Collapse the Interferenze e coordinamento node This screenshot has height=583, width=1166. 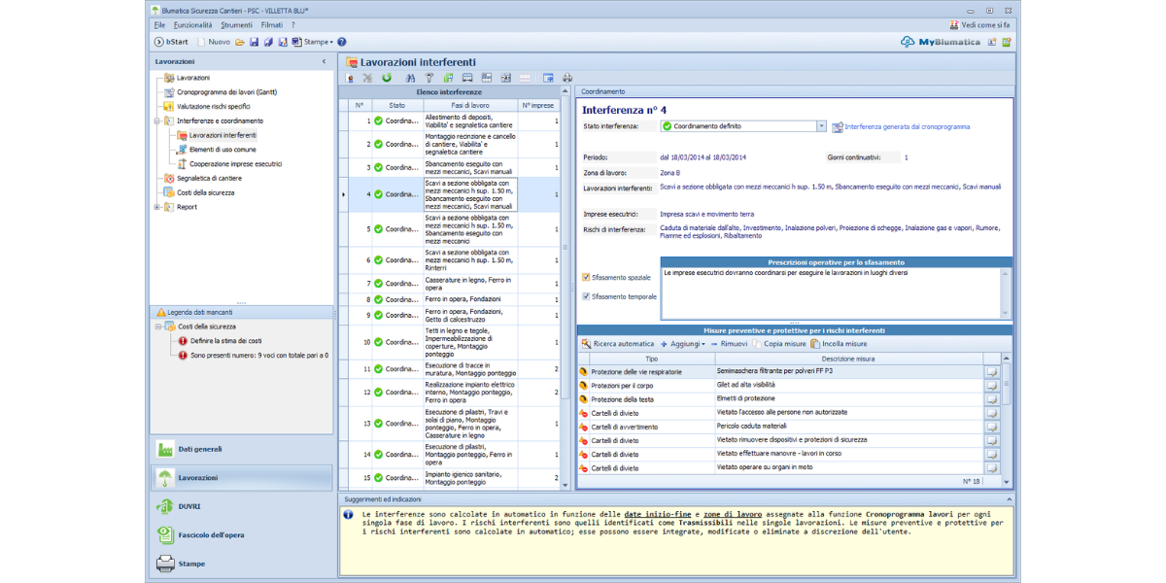[156, 121]
